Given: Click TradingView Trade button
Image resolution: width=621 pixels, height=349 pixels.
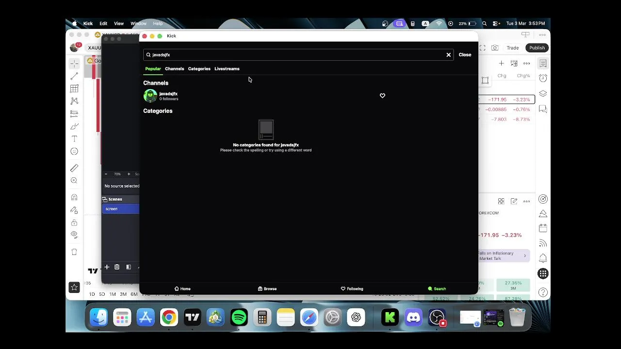Looking at the screenshot, I should tap(513, 48).
